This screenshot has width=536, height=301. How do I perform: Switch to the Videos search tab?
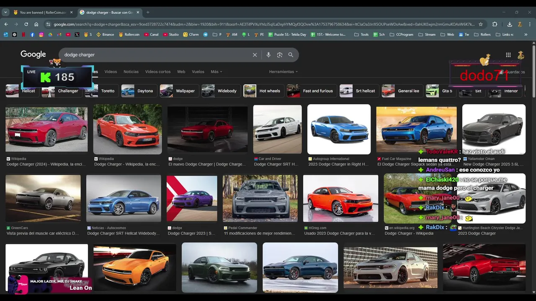click(x=111, y=71)
